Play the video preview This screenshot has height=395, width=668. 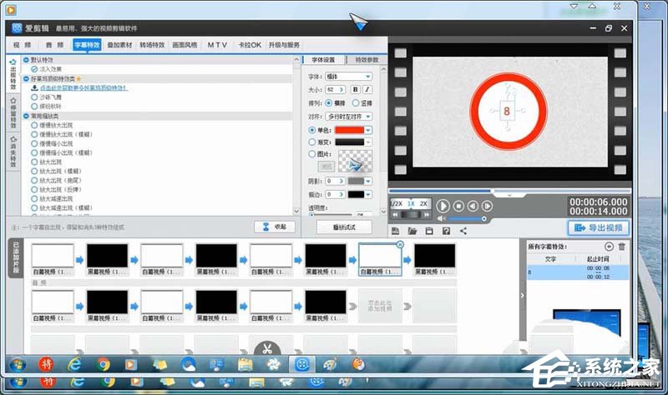coord(443,206)
